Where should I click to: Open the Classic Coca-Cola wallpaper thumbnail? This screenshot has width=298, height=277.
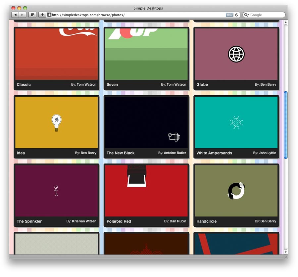(x=56, y=54)
